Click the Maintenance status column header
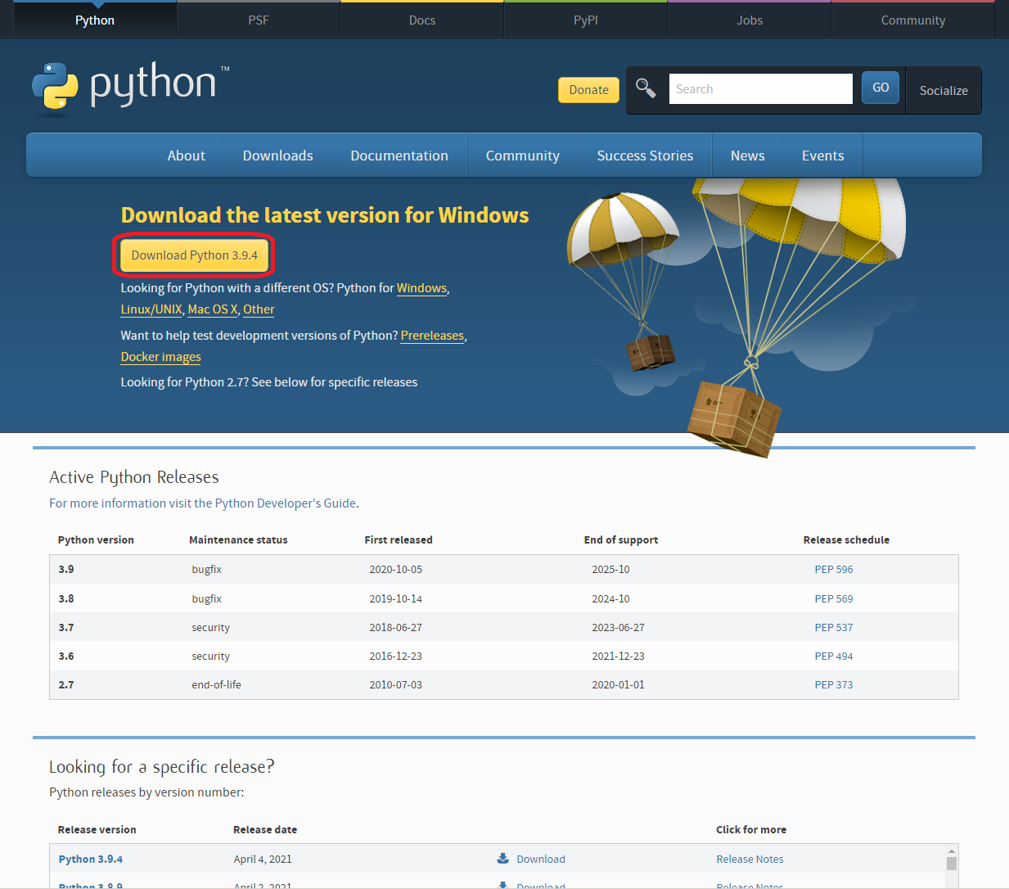 click(238, 540)
